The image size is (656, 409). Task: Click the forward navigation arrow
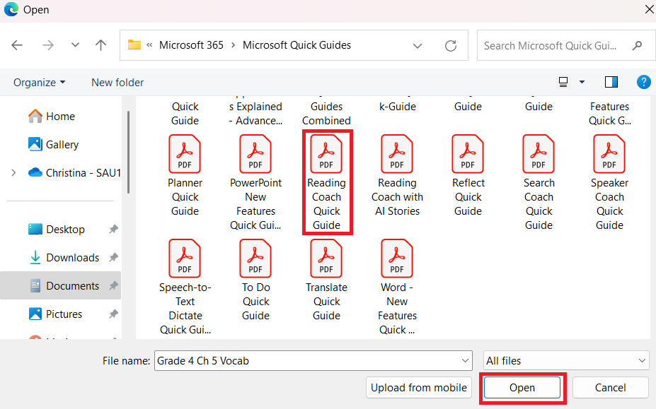(x=48, y=45)
